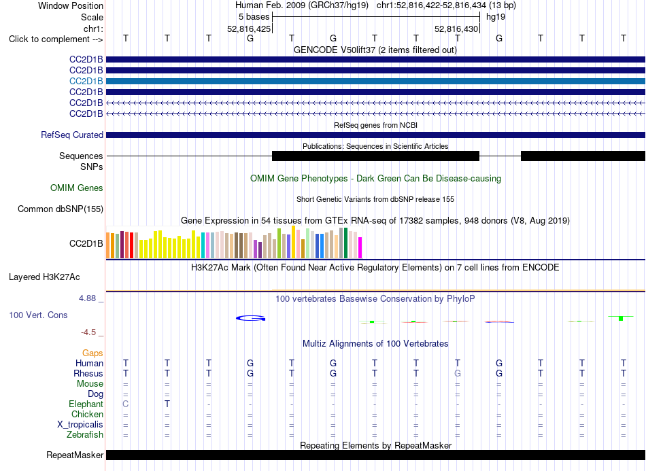646x471 pixels.
Task: Click the -4.5 PhyloP lower scale value
Action: tap(88, 332)
